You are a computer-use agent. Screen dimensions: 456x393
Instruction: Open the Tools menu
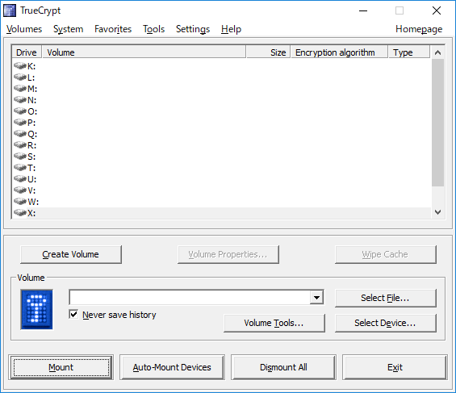pyautogui.click(x=153, y=29)
